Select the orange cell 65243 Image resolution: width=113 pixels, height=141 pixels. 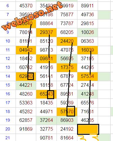[x=46, y=94]
